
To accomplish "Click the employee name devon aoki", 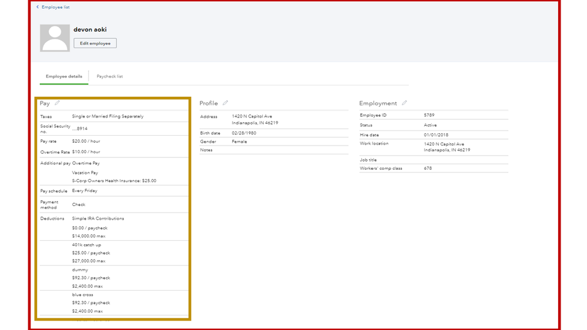I will click(90, 29).
